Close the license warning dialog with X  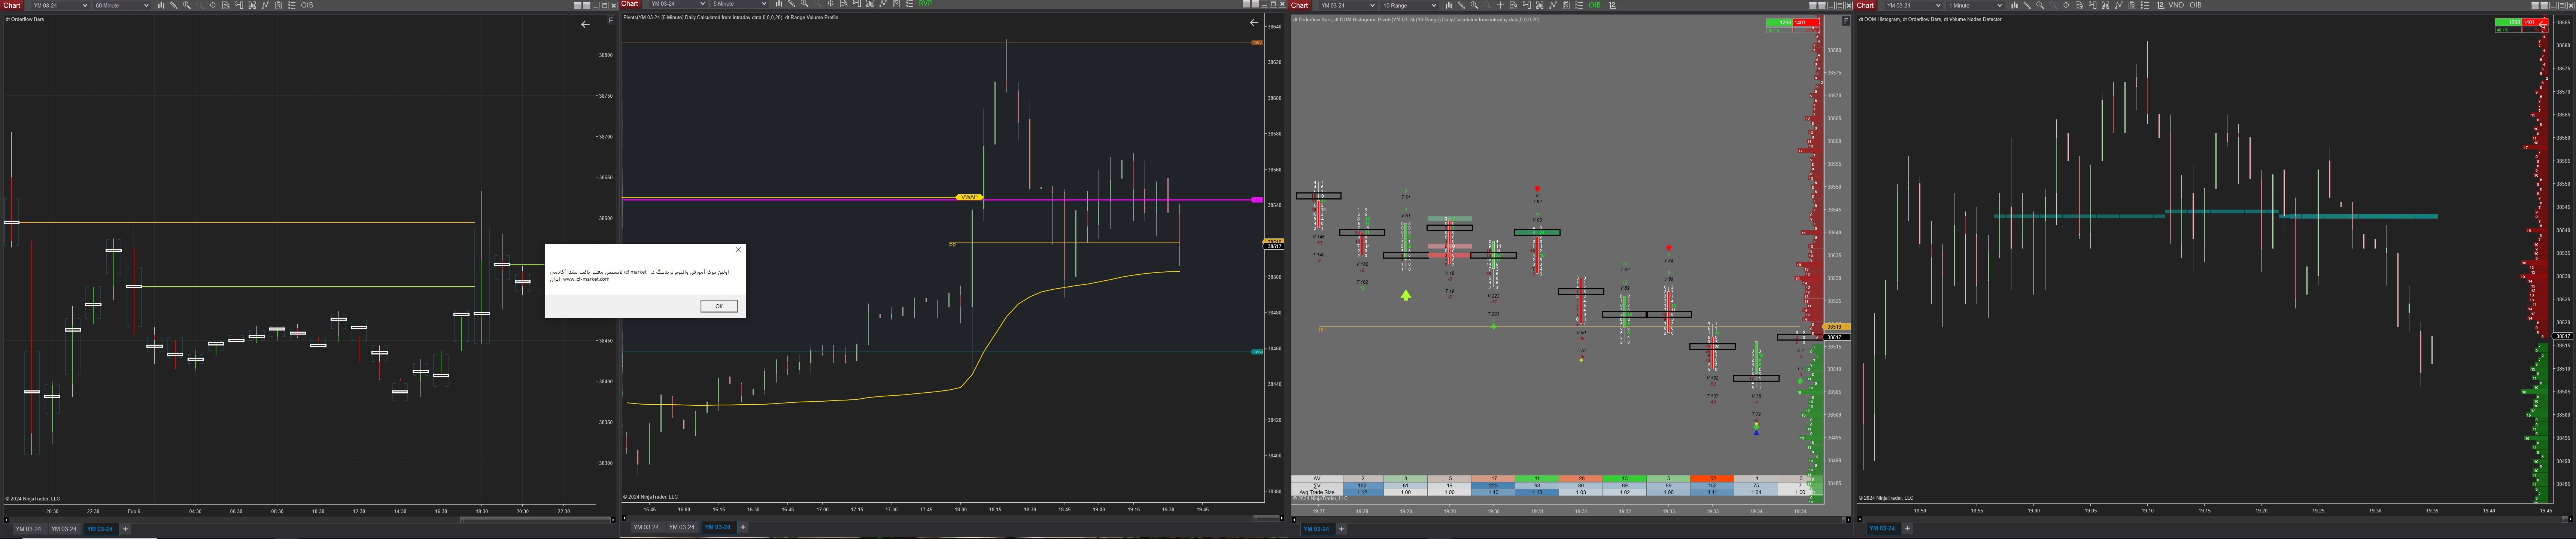point(738,250)
